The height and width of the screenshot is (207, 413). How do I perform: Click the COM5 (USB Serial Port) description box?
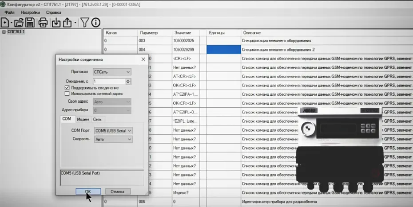click(x=102, y=178)
